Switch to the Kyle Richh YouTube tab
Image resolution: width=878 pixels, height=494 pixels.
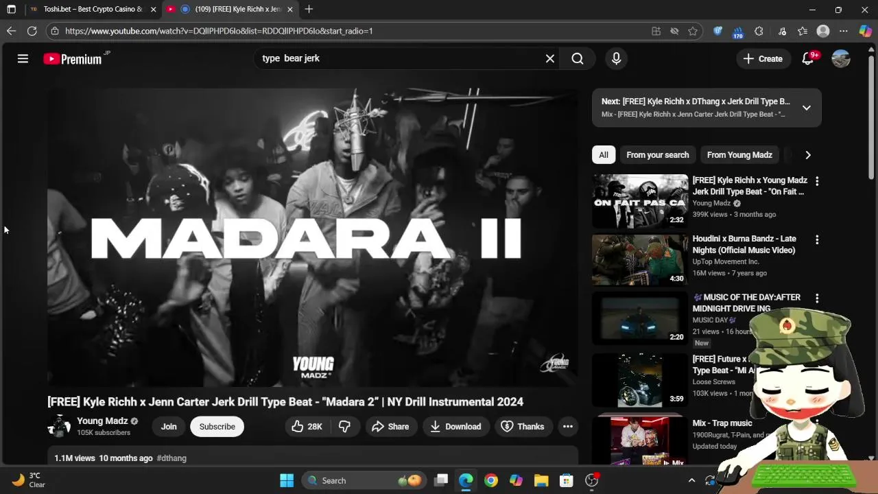click(230, 10)
